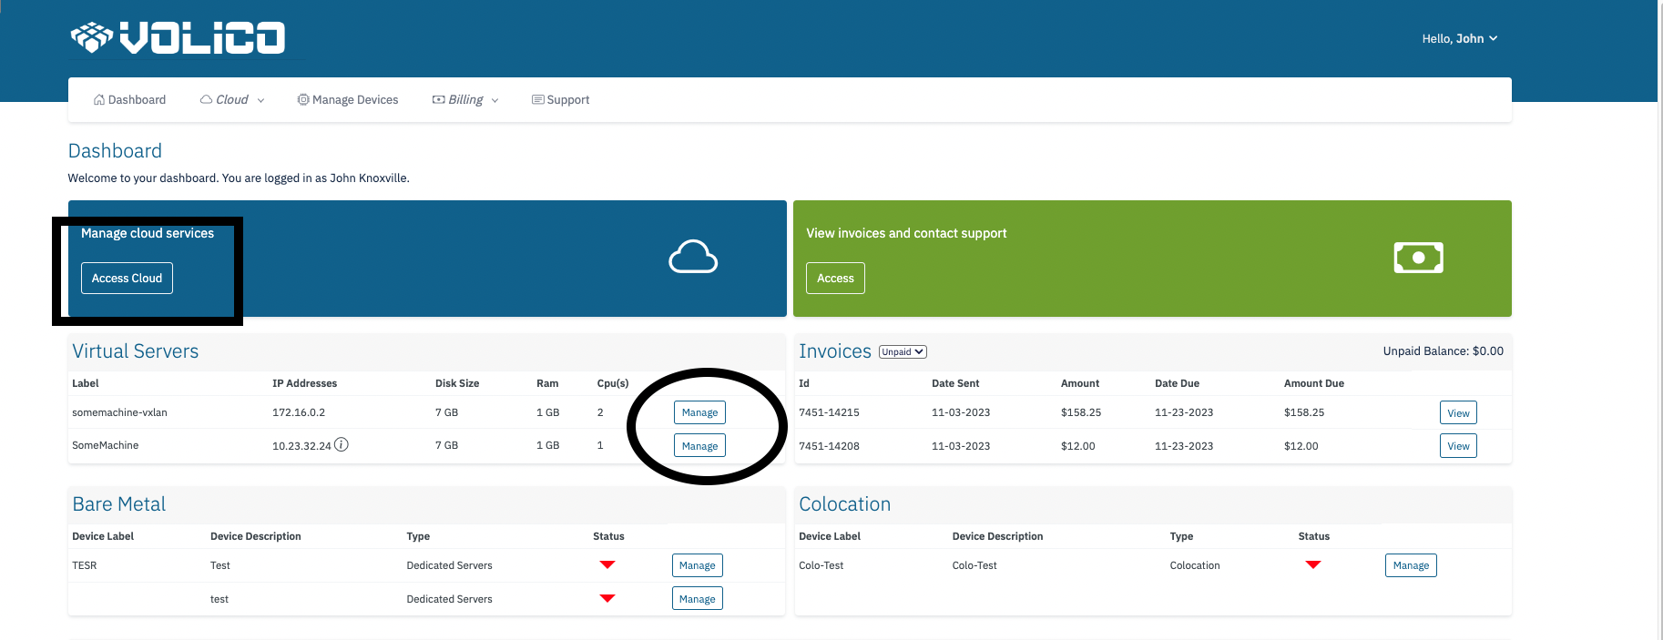The image size is (1663, 640).
Task: Expand the Cloud dropdown menu
Action: click(232, 100)
